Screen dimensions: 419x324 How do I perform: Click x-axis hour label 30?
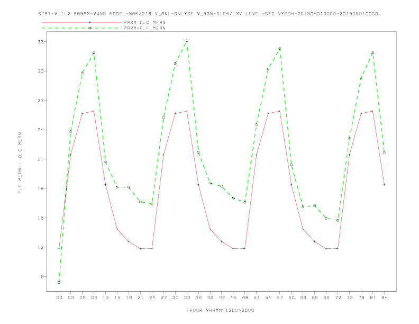click(175, 298)
